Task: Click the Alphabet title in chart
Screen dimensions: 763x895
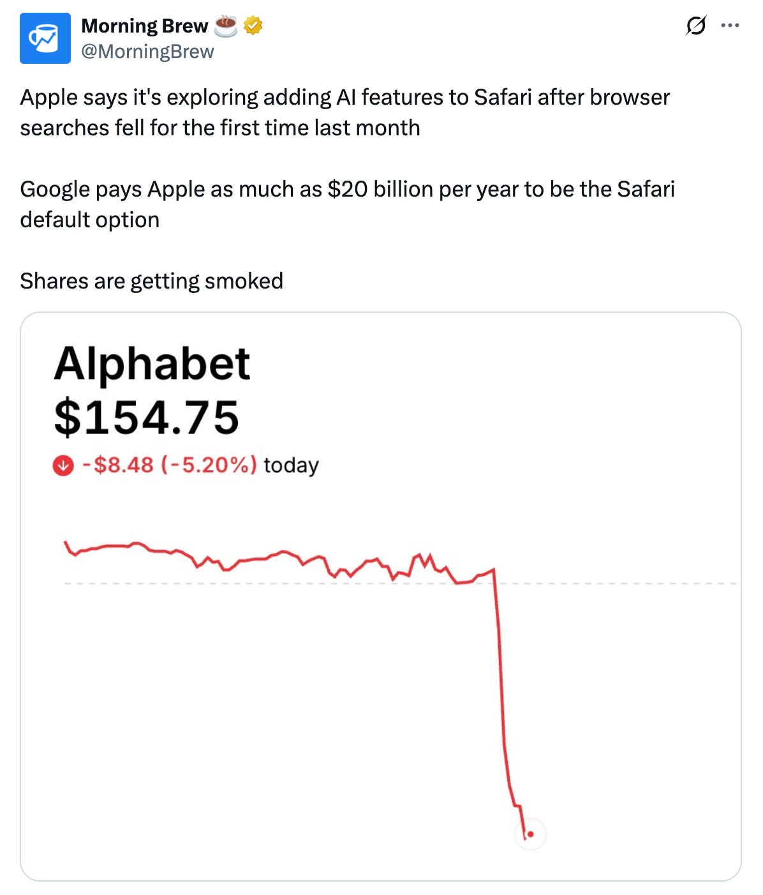Action: point(152,363)
